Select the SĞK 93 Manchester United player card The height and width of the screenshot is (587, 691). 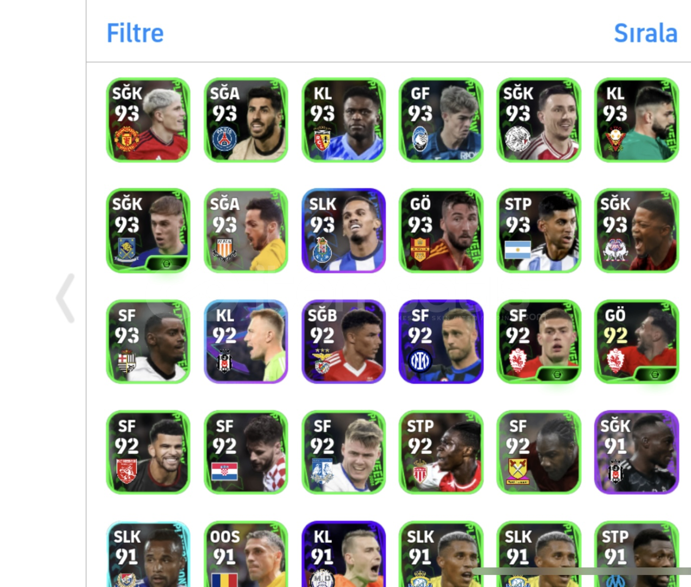[148, 120]
